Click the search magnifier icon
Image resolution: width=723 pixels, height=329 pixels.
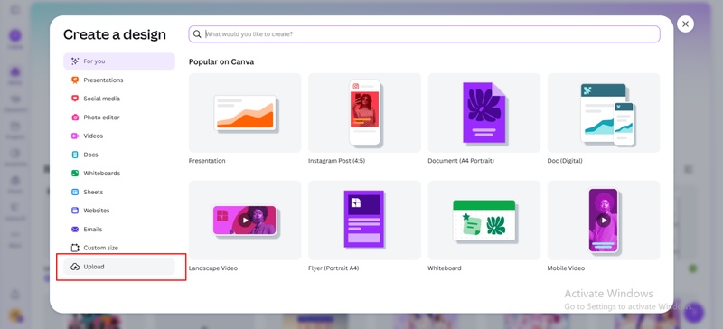coord(197,34)
